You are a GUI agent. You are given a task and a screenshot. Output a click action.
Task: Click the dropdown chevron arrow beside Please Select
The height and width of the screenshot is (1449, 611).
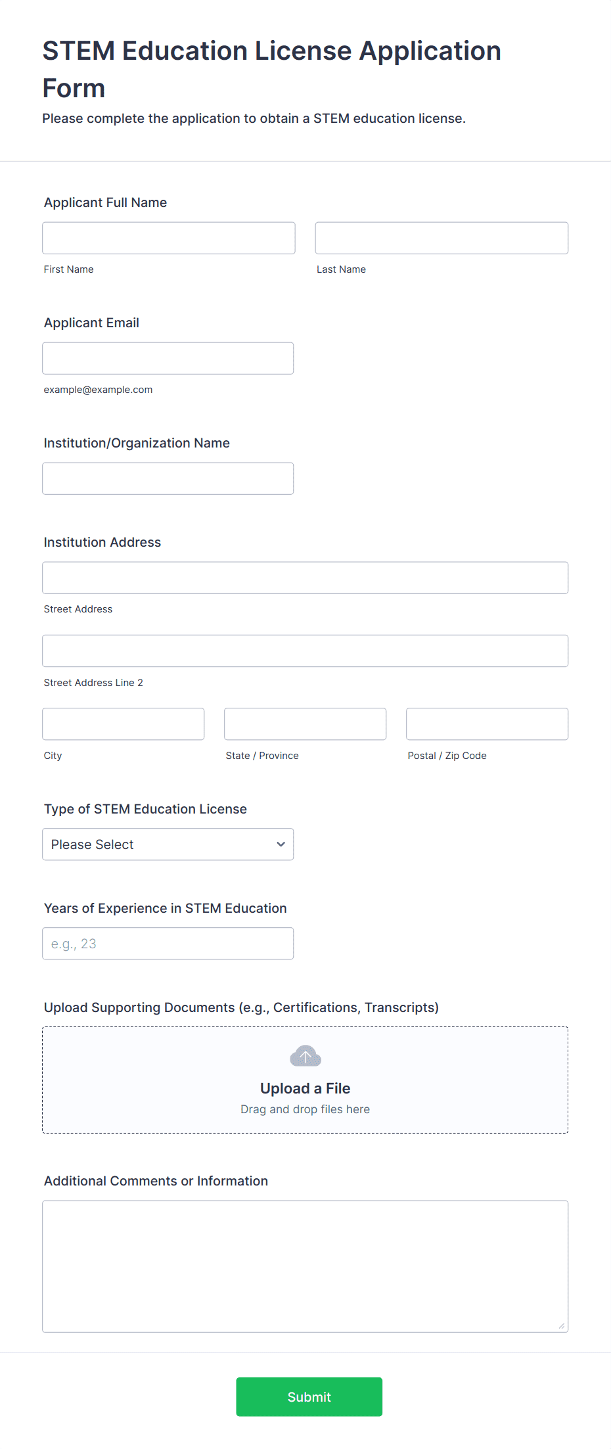pos(281,844)
